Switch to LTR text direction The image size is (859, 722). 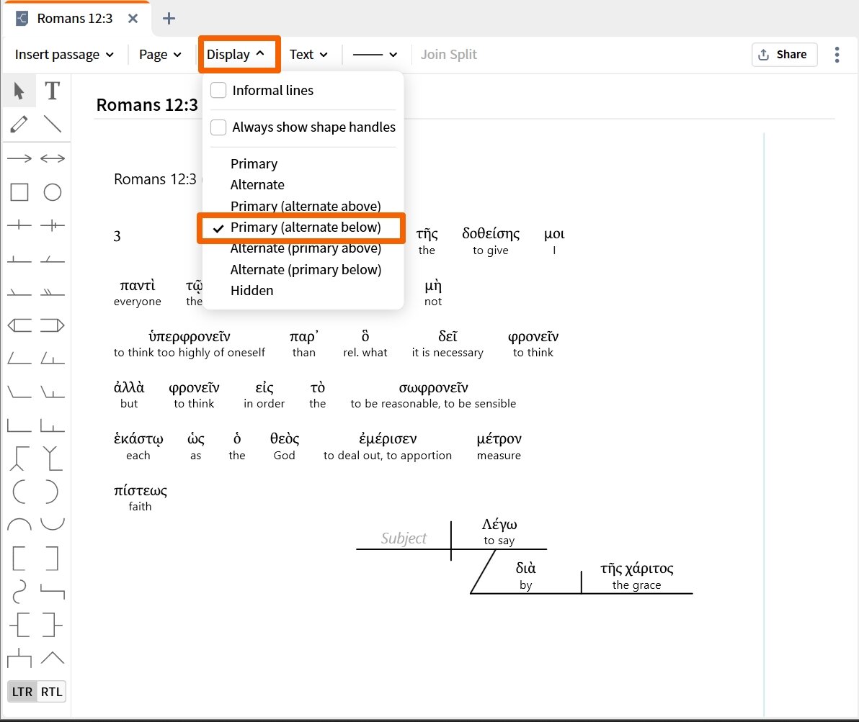[22, 692]
